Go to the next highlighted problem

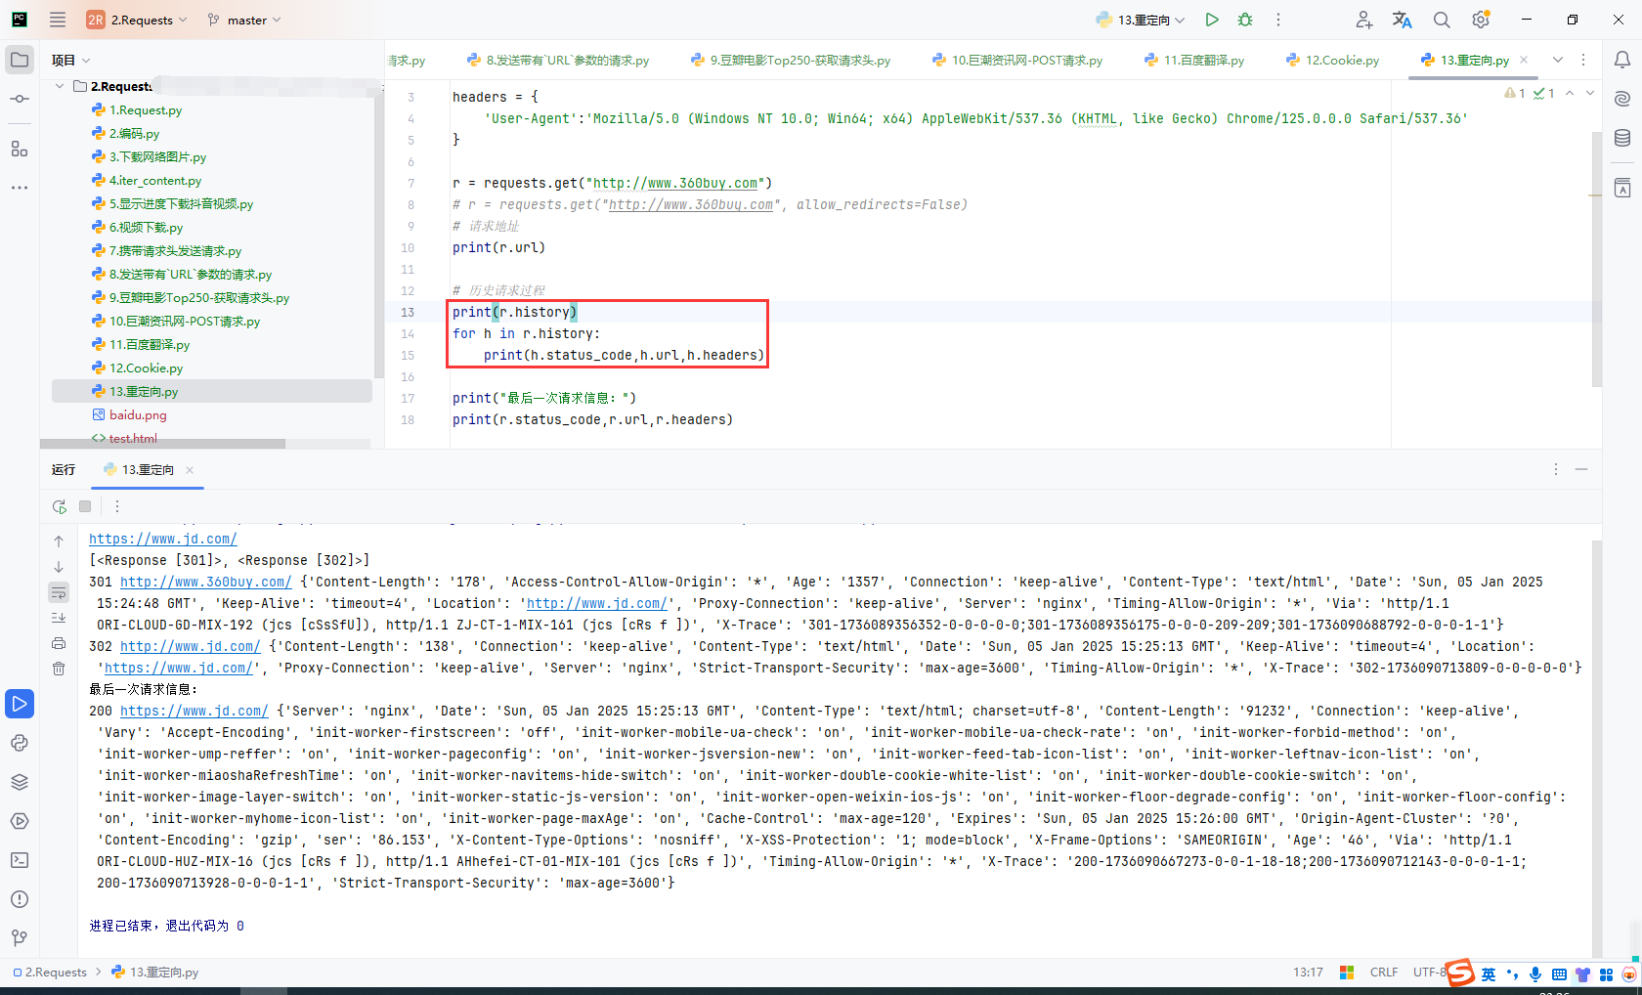click(1590, 93)
